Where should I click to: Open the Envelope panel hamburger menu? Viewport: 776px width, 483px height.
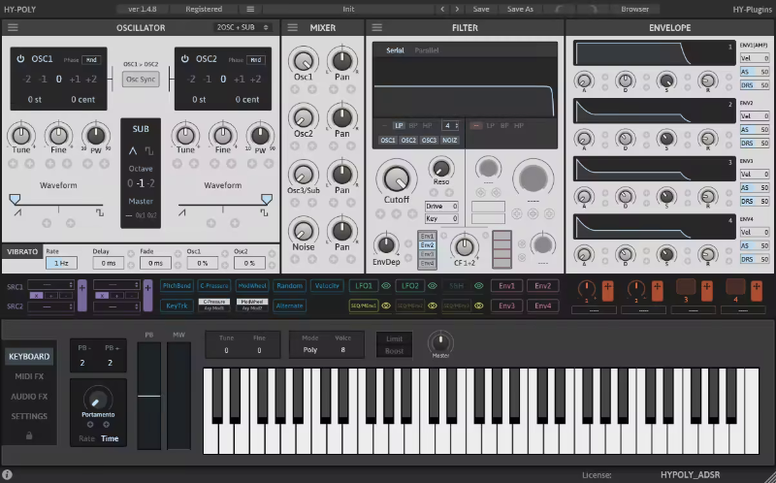[576, 28]
